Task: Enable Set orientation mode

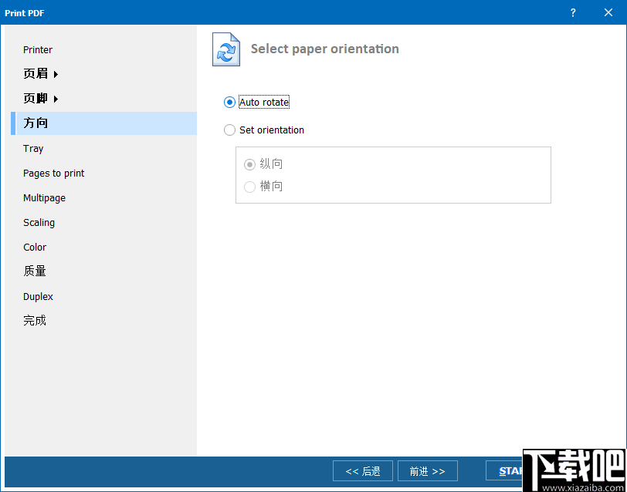Action: coord(229,130)
